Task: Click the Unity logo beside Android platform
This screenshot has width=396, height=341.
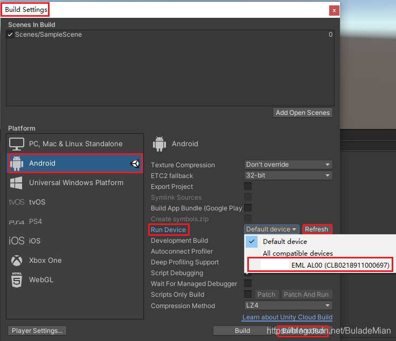Action: click(x=135, y=163)
